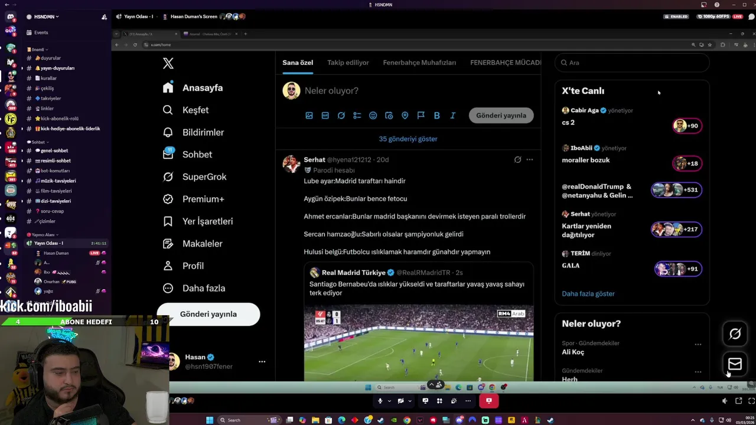The height and width of the screenshot is (425, 756).
Task: Expand Daha fazla menu
Action: [194, 288]
